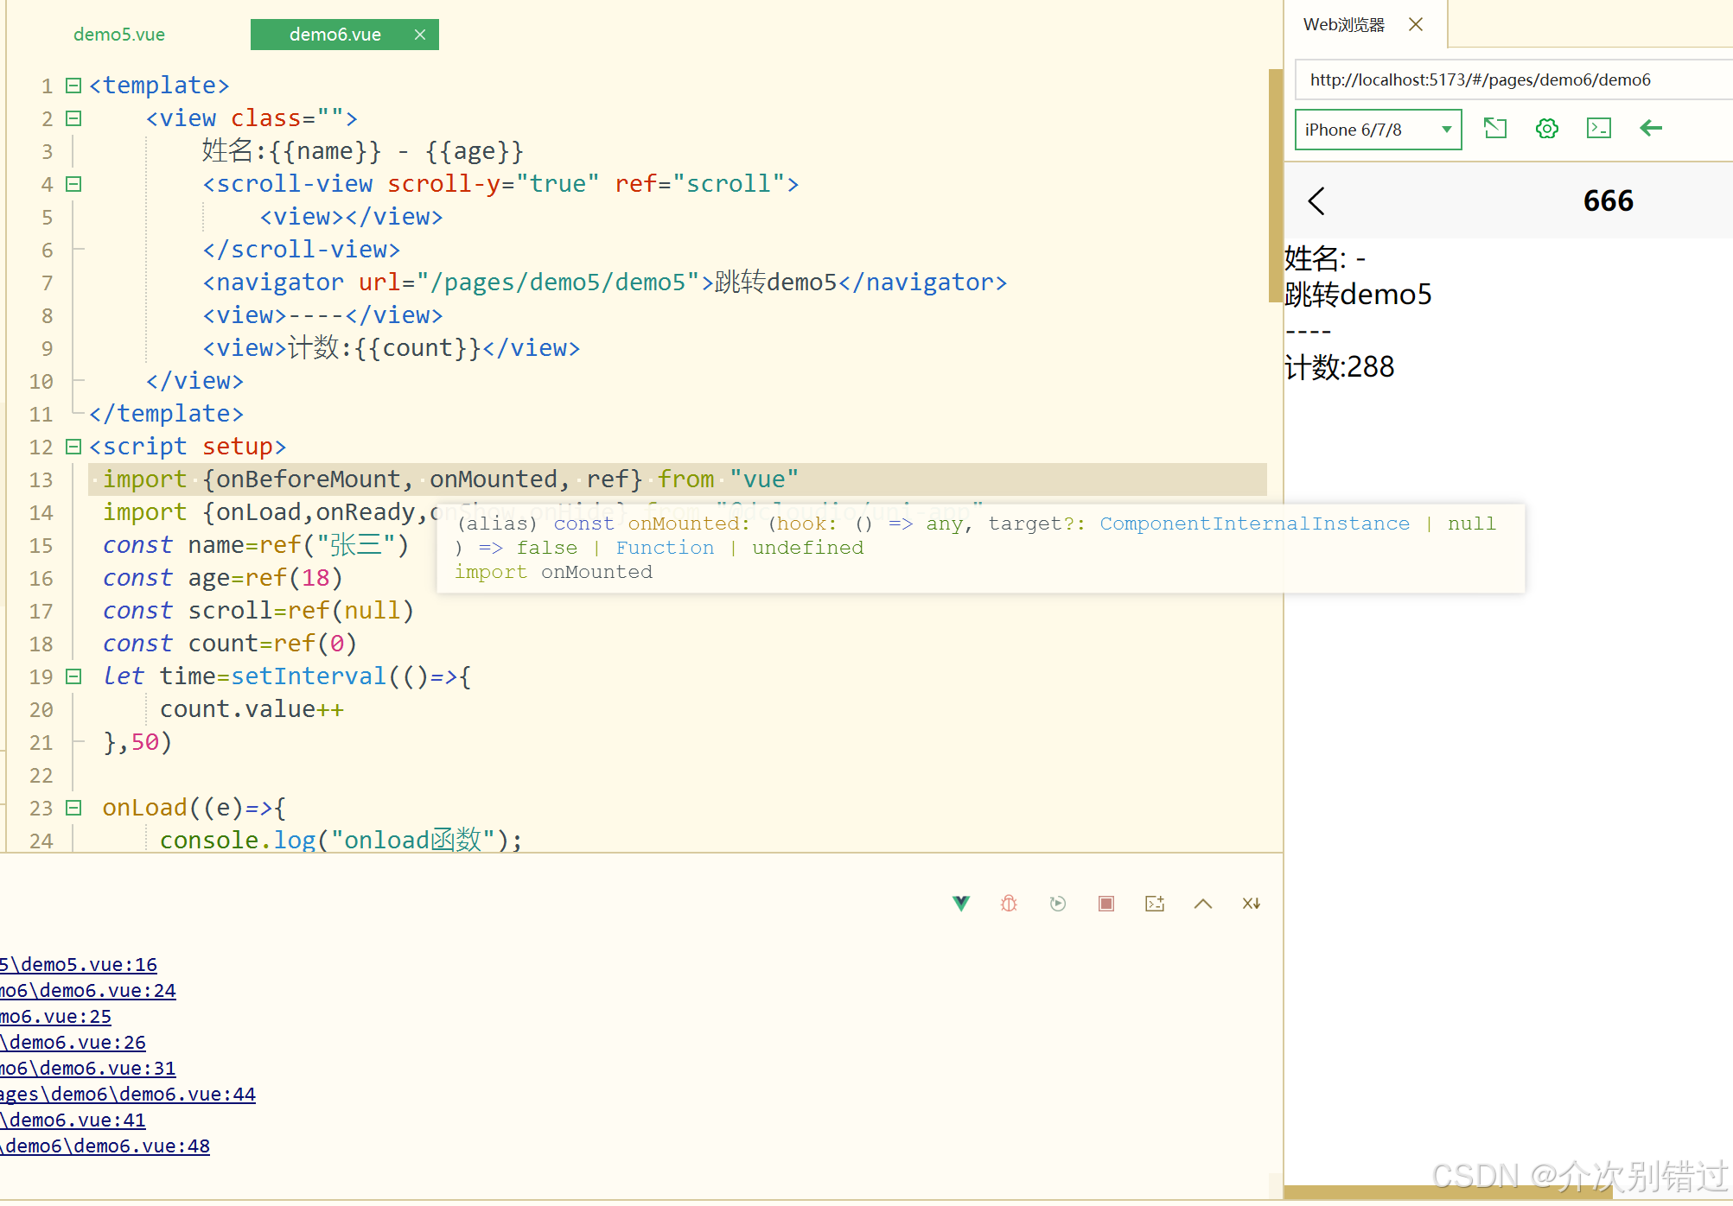Collapse console panel with up chevron
Screen dimensions: 1733x1206
(1202, 904)
